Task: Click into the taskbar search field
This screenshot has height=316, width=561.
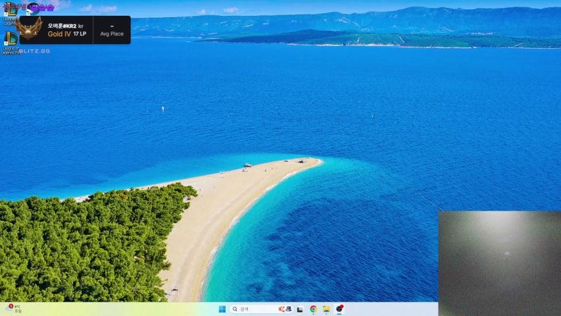Action: (256, 309)
